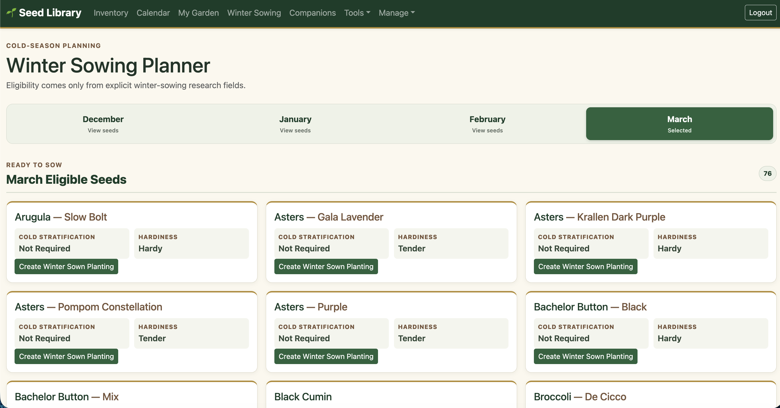Click Hardy hardiness on Bachelor Button Black card
The image size is (780, 408).
click(x=670, y=338)
